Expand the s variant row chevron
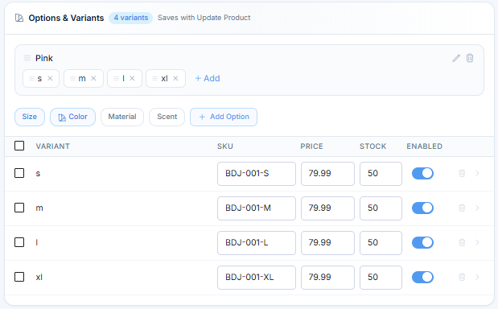The height and width of the screenshot is (309, 498). point(477,173)
